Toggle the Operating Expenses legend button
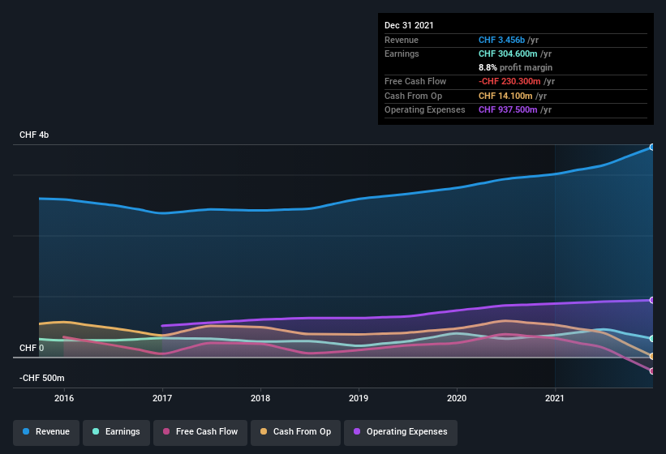 pyautogui.click(x=401, y=432)
